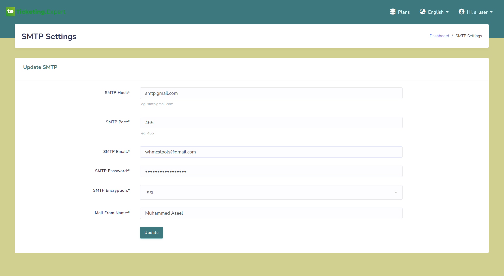
Task: Click the SMTP Settings page title
Action: [x=49, y=36]
